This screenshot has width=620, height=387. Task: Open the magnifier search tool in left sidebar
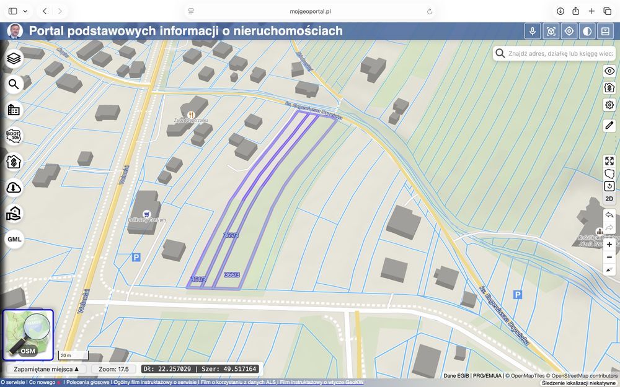point(14,84)
